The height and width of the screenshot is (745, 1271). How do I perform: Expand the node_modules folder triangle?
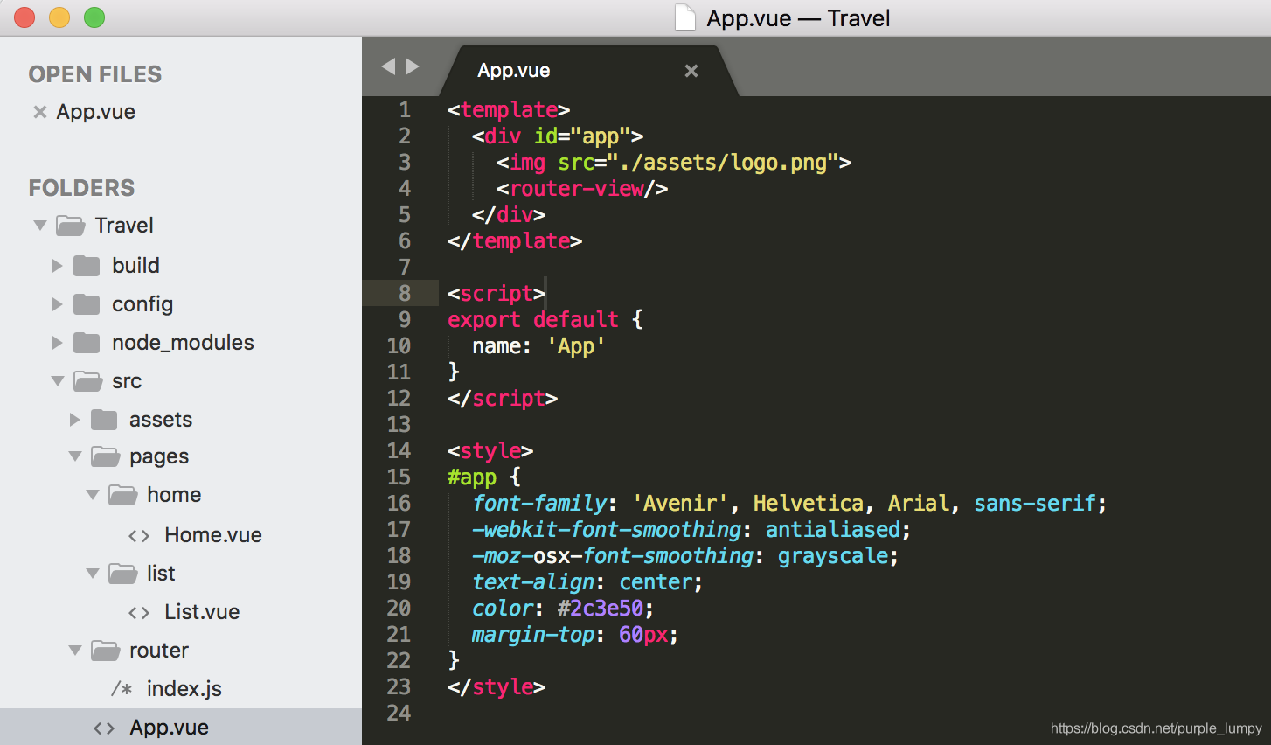58,343
